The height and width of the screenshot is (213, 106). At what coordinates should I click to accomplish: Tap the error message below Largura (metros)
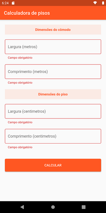20,58
